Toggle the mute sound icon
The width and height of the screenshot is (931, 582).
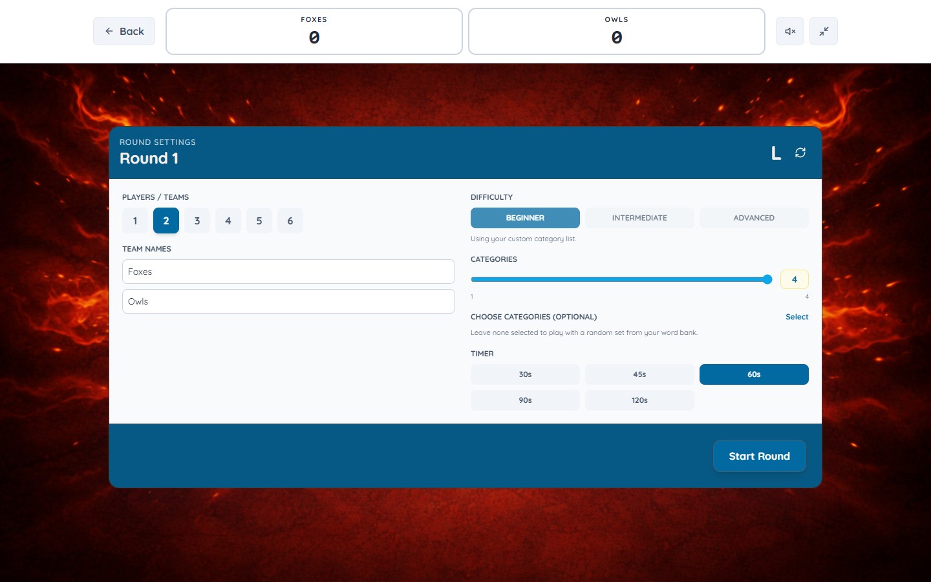pyautogui.click(x=790, y=31)
